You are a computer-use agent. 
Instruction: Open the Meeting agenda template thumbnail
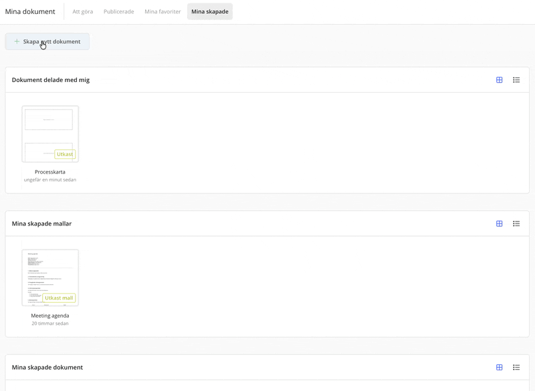[x=50, y=278]
